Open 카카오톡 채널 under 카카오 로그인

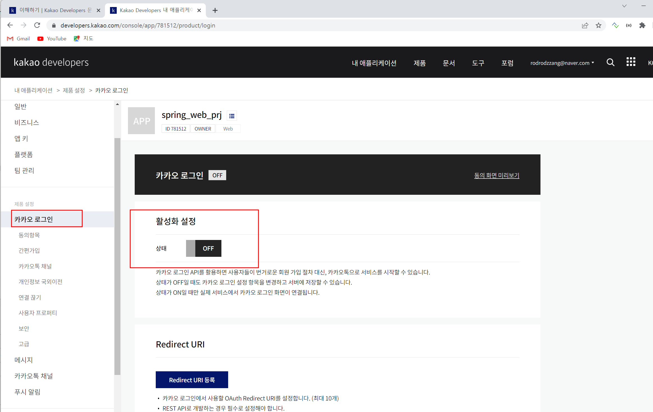[x=35, y=266]
